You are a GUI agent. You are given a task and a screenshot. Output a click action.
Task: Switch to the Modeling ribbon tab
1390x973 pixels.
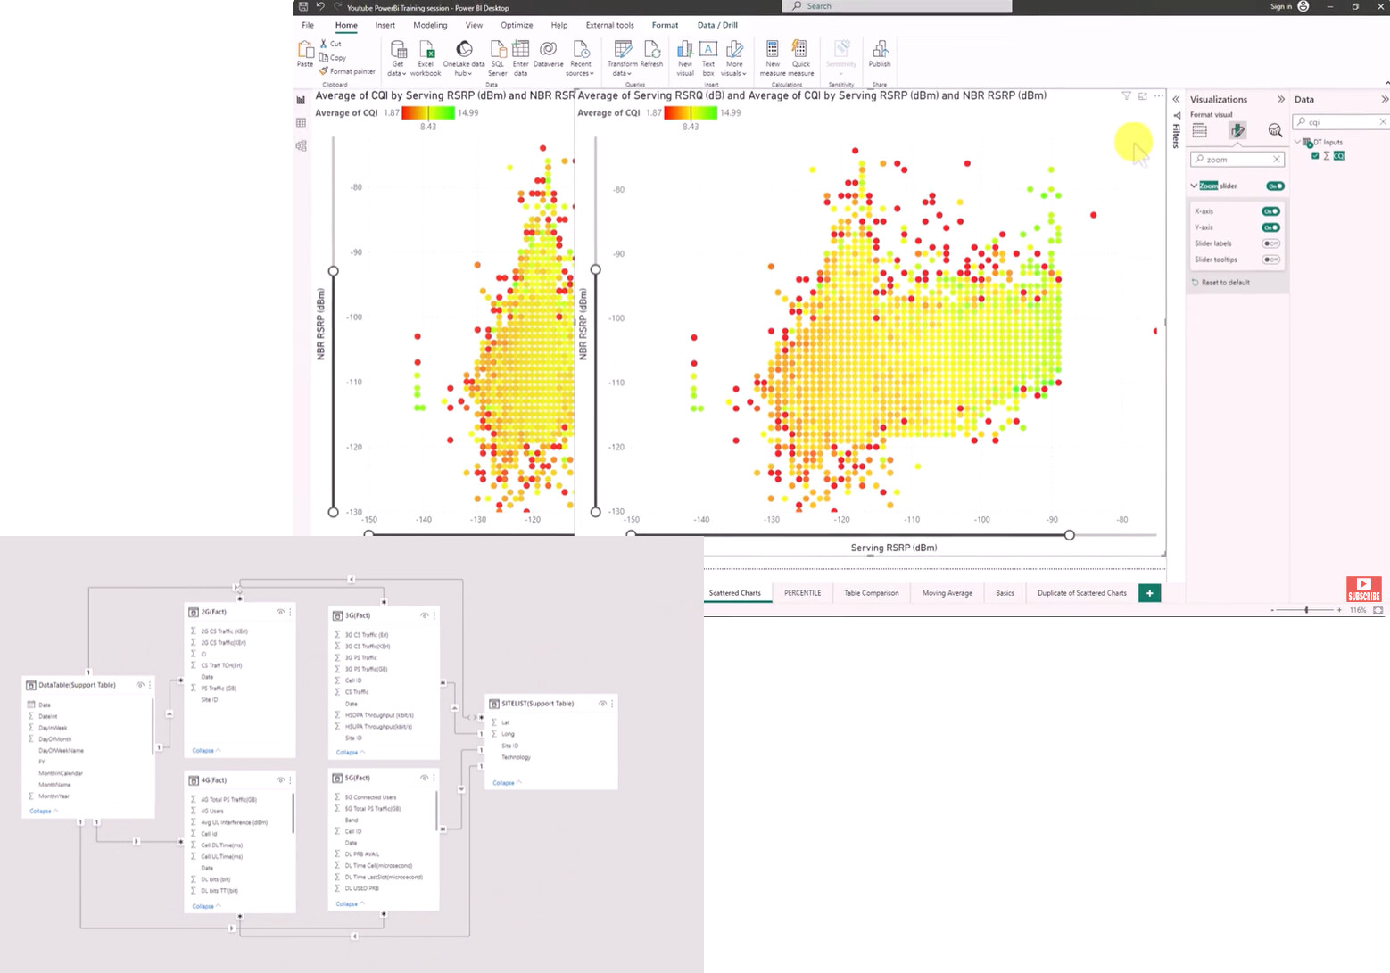pyautogui.click(x=430, y=25)
